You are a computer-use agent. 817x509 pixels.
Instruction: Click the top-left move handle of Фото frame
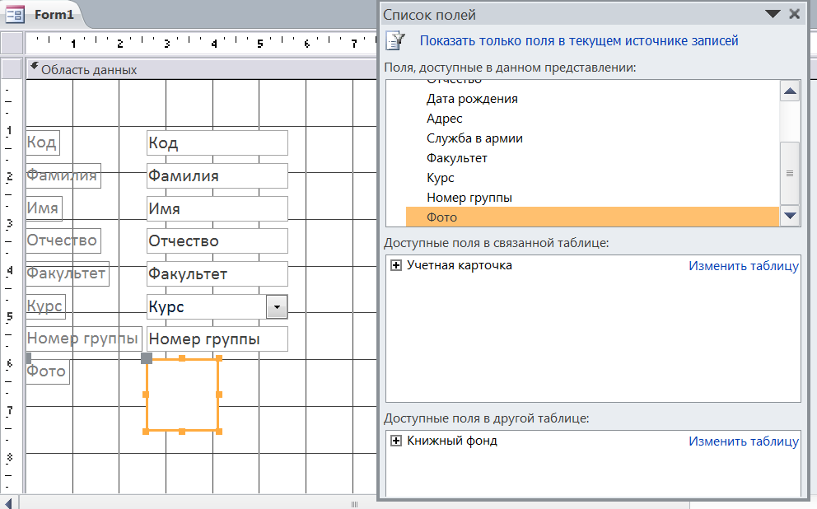click(x=147, y=358)
